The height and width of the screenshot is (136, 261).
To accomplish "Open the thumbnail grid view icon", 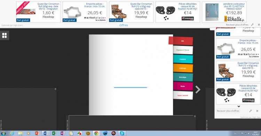I will point(5,35).
